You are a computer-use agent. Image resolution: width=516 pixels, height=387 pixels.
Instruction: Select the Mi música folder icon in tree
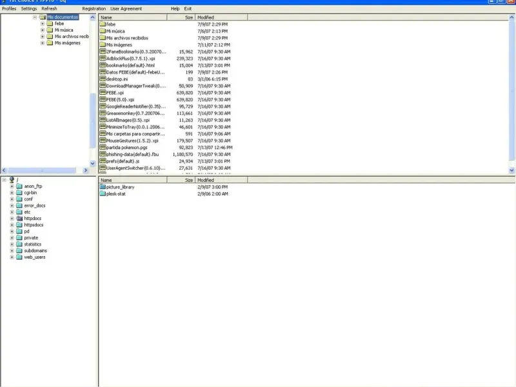tap(50, 30)
